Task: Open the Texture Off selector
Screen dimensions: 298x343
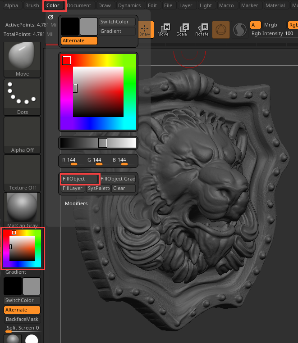Action: [22, 173]
